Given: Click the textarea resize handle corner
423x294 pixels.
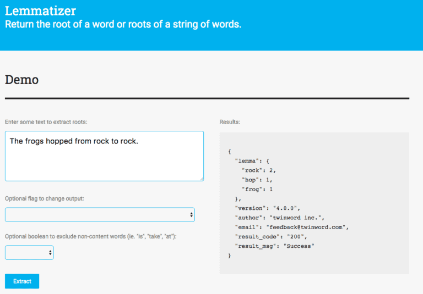Looking at the screenshot, I should coord(201,179).
